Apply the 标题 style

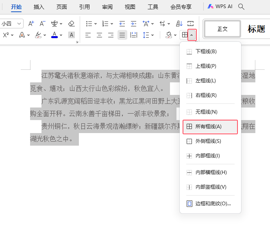click(x=256, y=29)
